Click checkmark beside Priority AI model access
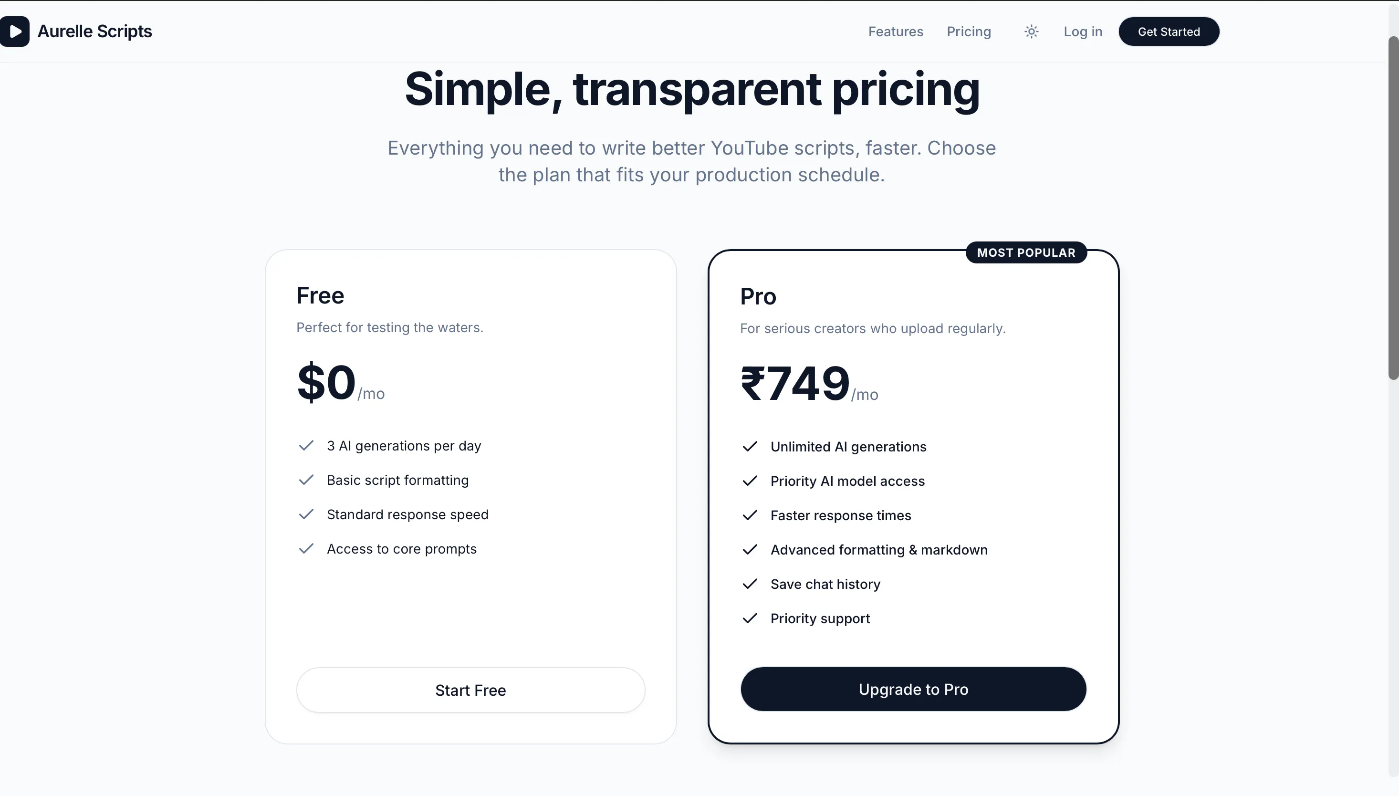This screenshot has height=796, width=1399. click(x=750, y=481)
